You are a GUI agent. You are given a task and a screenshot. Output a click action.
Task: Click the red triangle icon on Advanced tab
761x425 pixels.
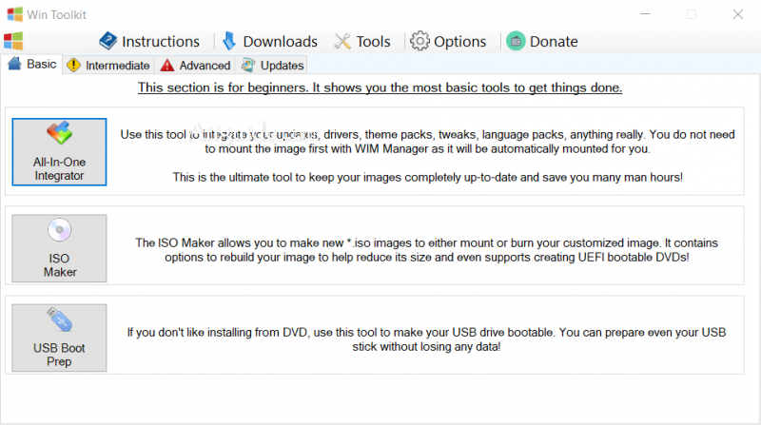click(x=167, y=65)
